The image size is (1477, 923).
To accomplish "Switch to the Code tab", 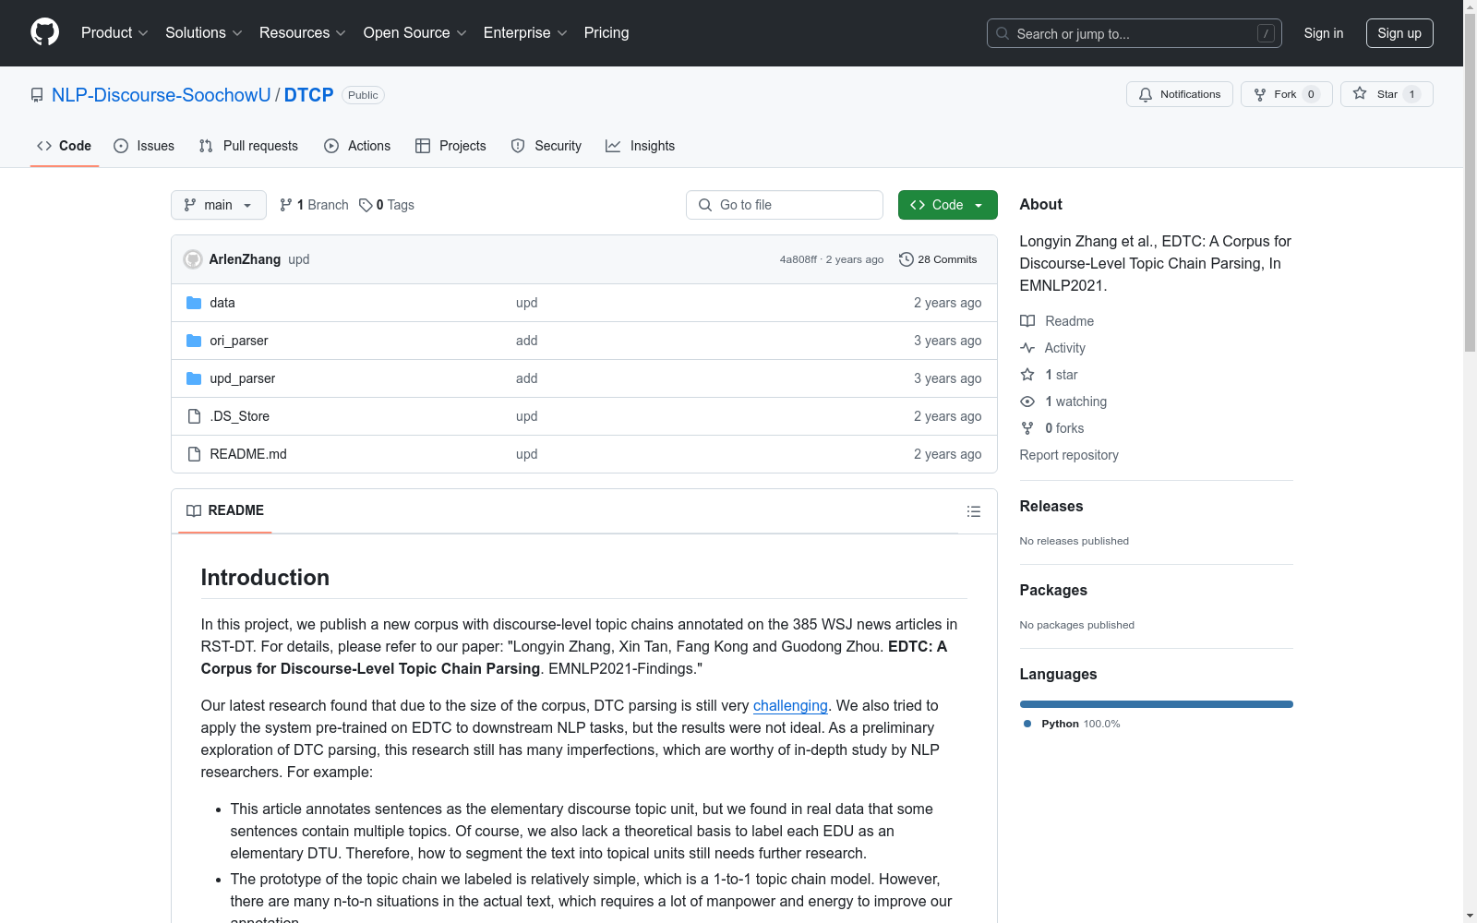I will (x=64, y=146).
